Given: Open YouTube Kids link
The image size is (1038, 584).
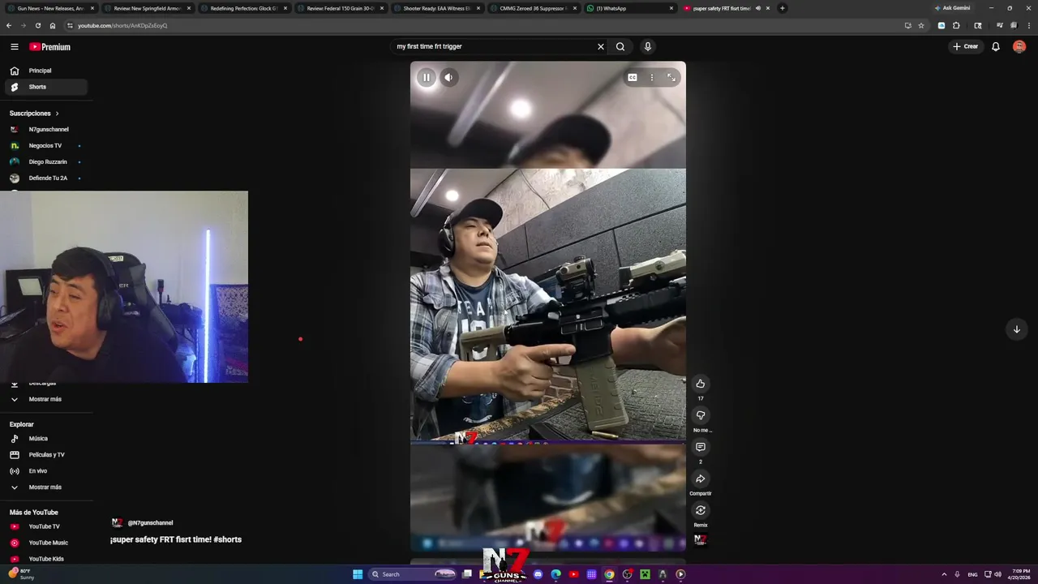Looking at the screenshot, I should pyautogui.click(x=46, y=559).
